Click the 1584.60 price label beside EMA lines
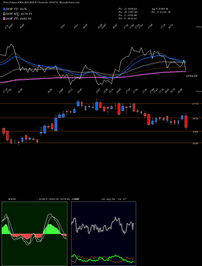The image size is (202, 266). tap(191, 76)
